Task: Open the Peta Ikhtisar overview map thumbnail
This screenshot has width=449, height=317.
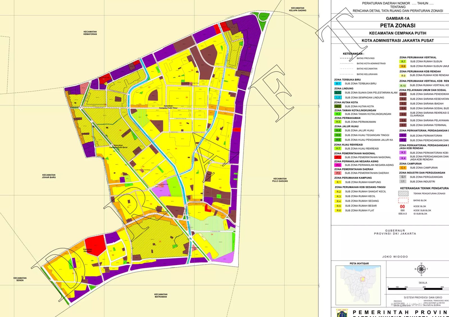Action: 358,285
